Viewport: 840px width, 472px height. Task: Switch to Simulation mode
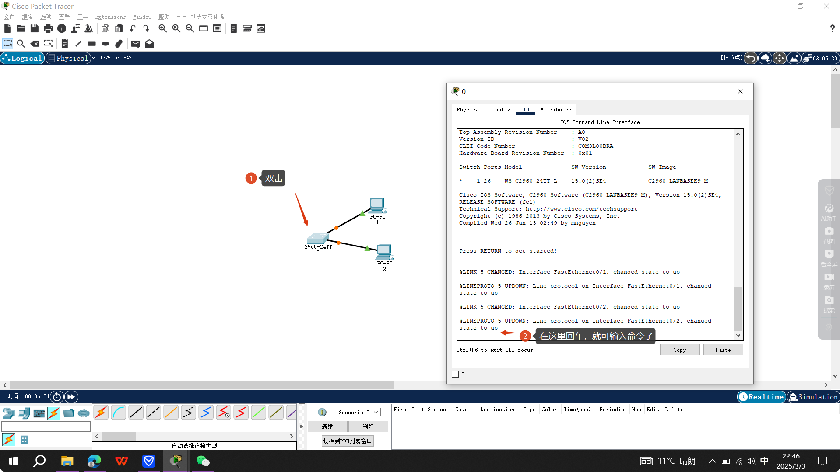[x=813, y=397]
